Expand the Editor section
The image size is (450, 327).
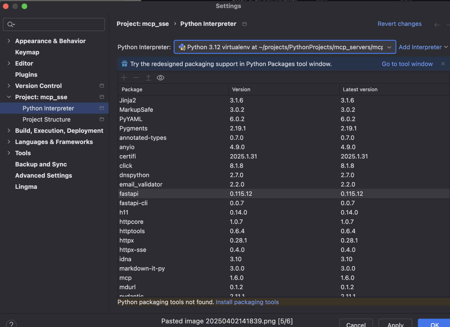pos(9,63)
